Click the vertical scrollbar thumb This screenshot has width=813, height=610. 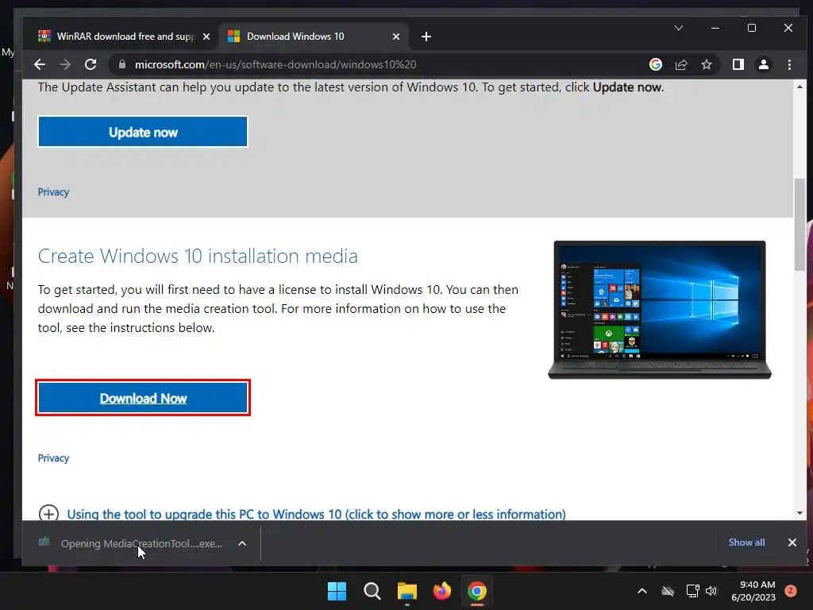pos(800,224)
